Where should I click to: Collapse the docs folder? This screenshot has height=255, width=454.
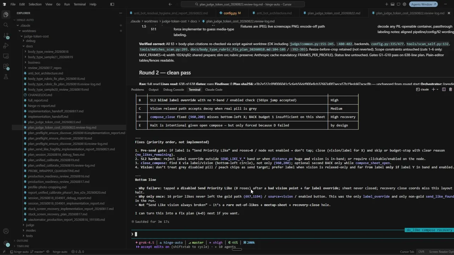tap(29, 46)
